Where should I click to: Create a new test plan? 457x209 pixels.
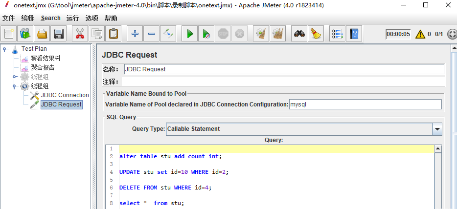pos(9,34)
